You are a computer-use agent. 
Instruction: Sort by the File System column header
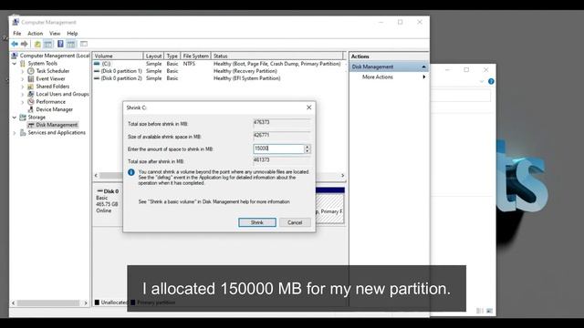(196, 56)
